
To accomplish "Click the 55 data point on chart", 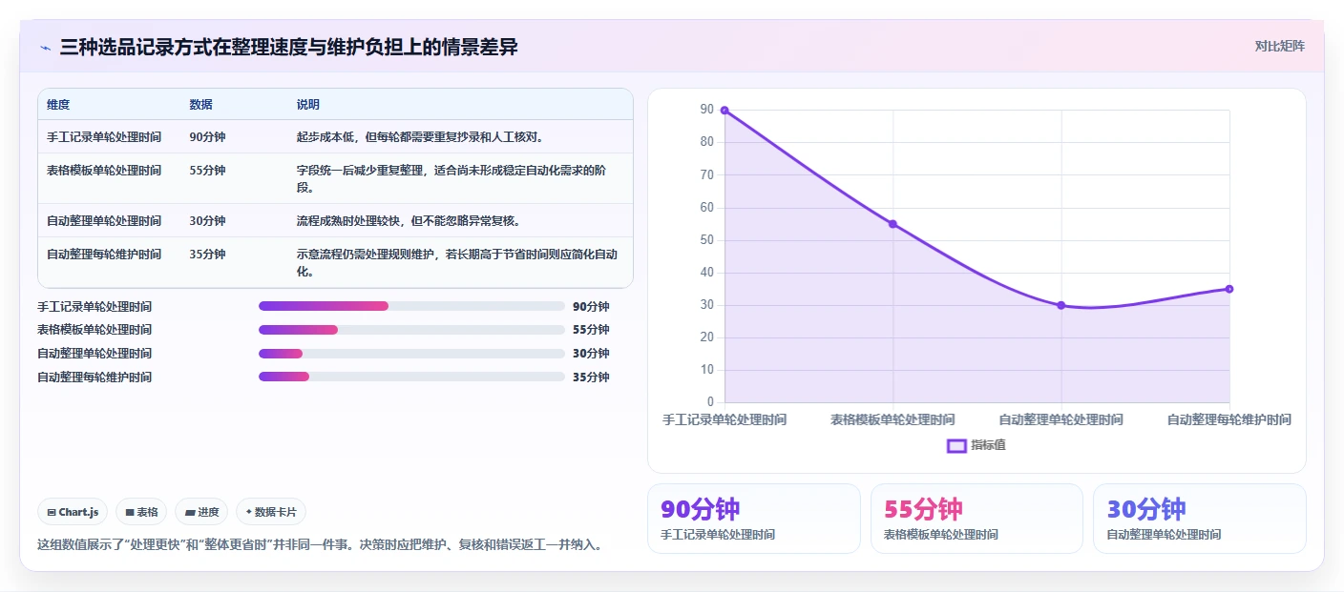I will 892,224.
